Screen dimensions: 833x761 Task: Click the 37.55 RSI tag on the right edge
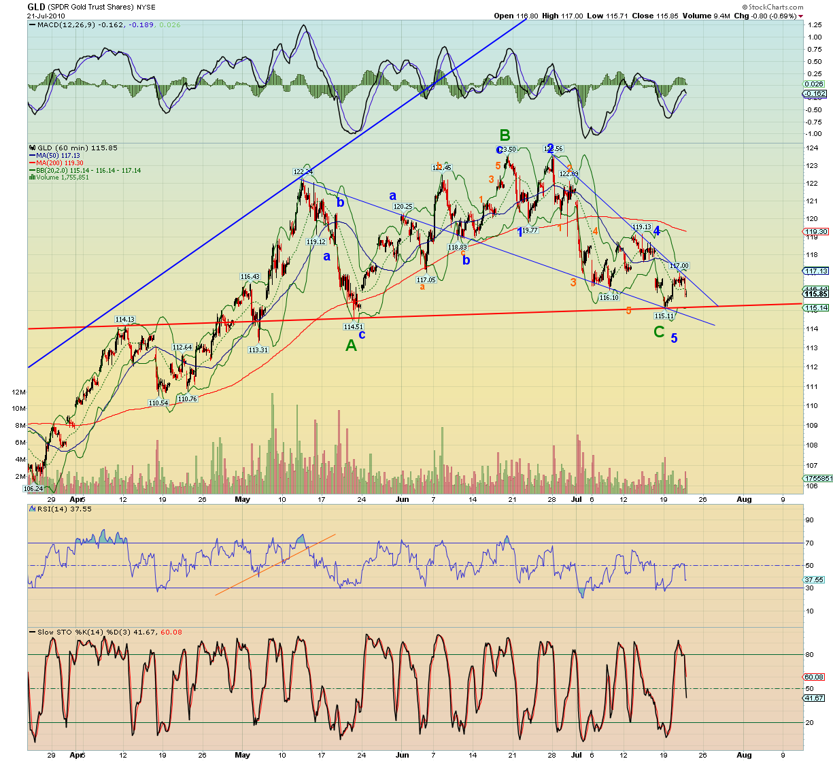[814, 580]
